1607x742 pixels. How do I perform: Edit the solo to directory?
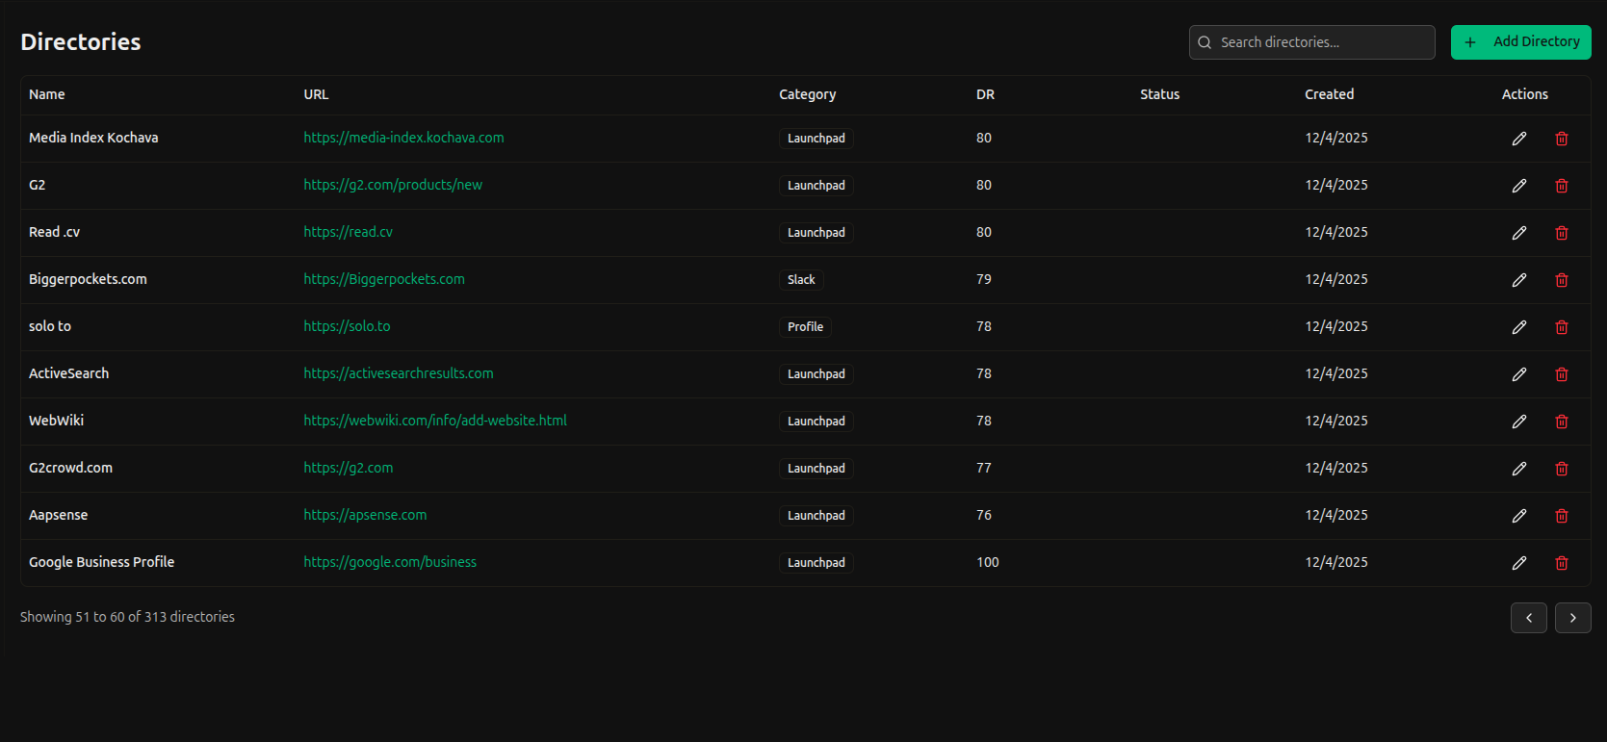click(1518, 327)
